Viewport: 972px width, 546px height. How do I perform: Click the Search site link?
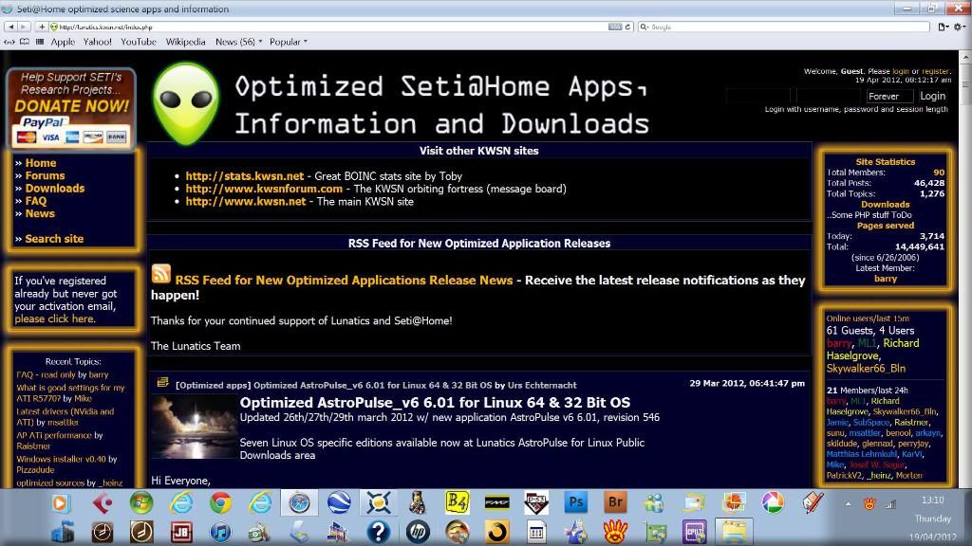click(x=54, y=238)
